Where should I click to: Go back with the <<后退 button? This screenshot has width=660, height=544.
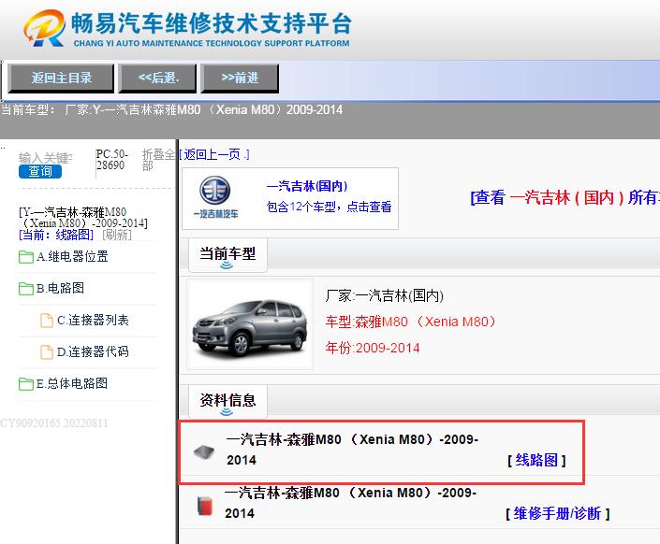pos(158,79)
